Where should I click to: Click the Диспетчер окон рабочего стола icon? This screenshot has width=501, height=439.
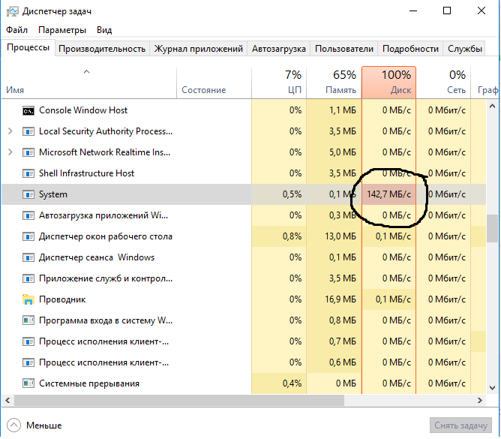click(28, 236)
